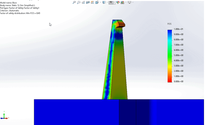This screenshot has width=205, height=125.
Task: Activate the Section View tool
Action: [x=88, y=2]
